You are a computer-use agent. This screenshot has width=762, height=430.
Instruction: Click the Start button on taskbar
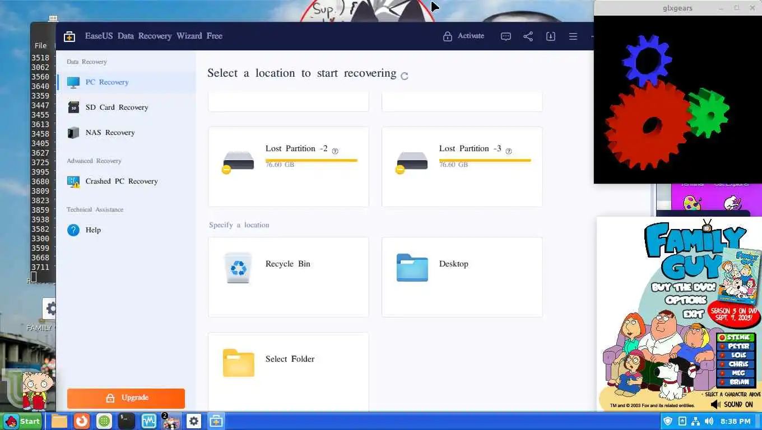pos(22,421)
